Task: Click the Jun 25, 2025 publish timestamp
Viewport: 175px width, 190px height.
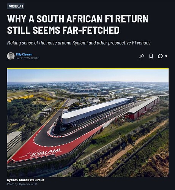Action: [28, 58]
